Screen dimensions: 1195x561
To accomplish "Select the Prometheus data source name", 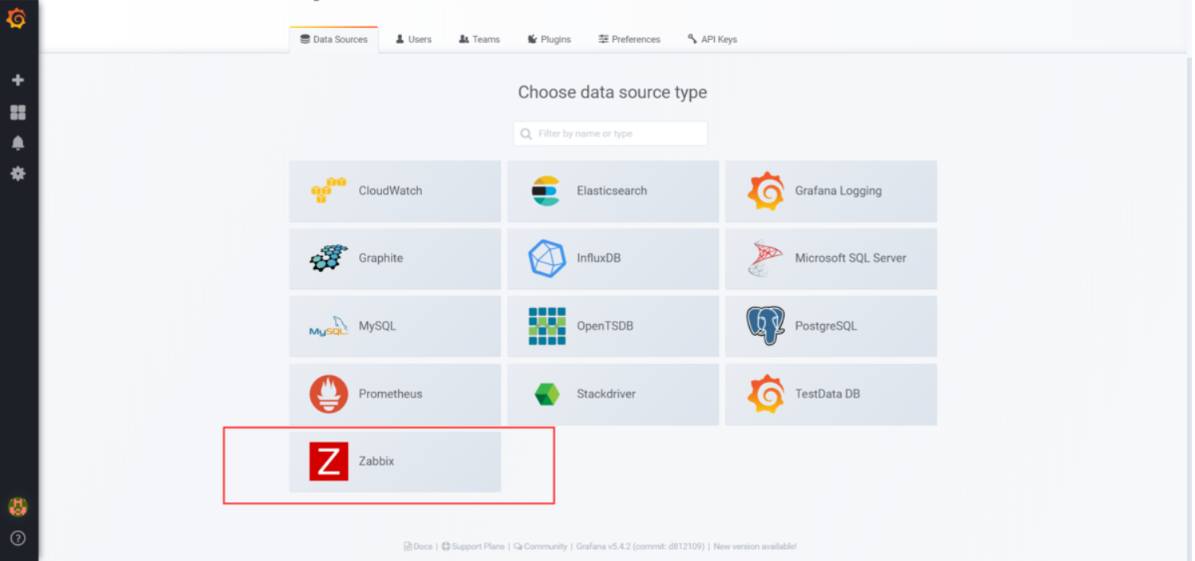I will coord(390,394).
